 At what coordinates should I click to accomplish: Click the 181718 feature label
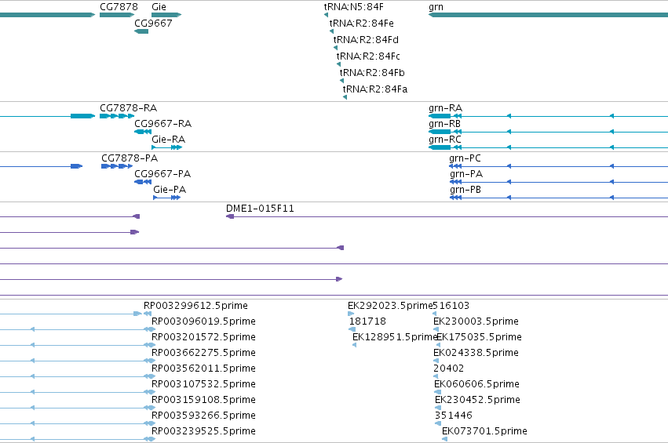[367, 321]
